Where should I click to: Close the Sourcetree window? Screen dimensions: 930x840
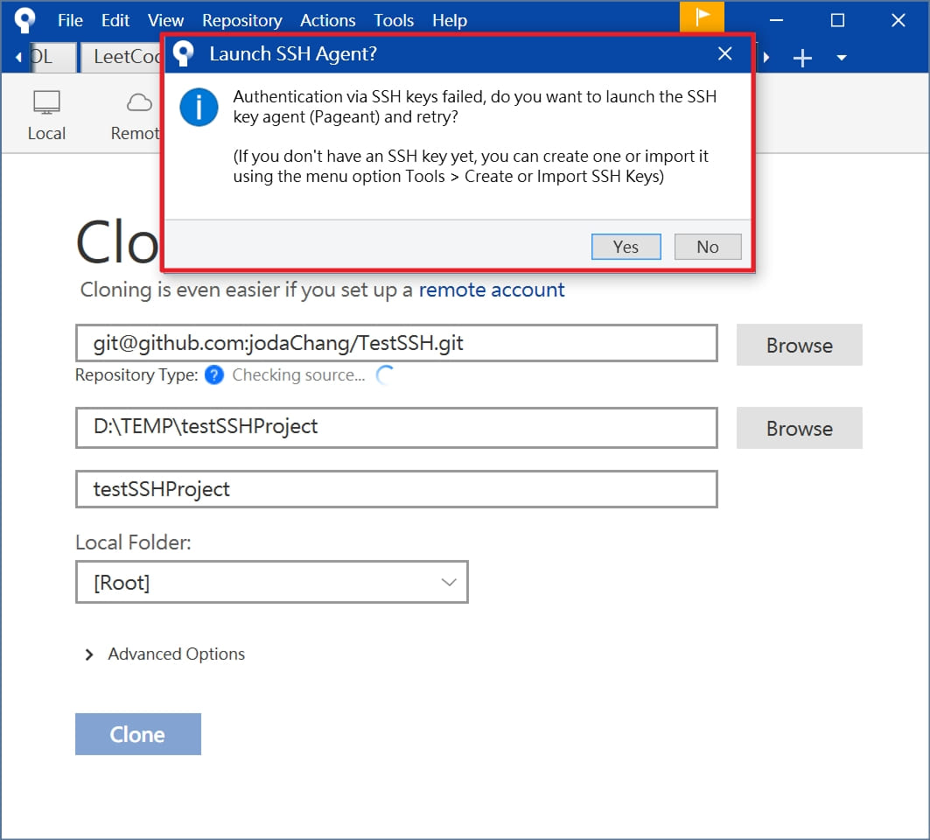click(898, 20)
